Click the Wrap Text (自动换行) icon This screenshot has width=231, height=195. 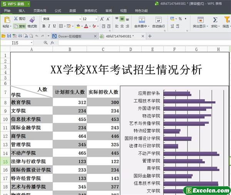click(x=158, y=19)
